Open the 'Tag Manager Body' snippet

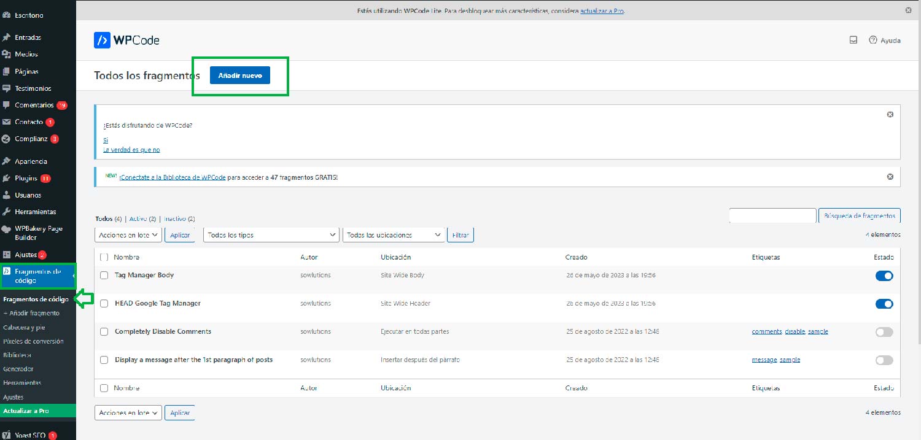(x=144, y=275)
